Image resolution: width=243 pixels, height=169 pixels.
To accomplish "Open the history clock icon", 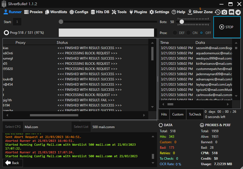I will [217, 12].
